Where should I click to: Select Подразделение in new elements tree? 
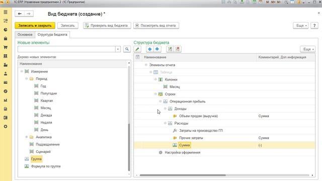[x=48, y=144]
